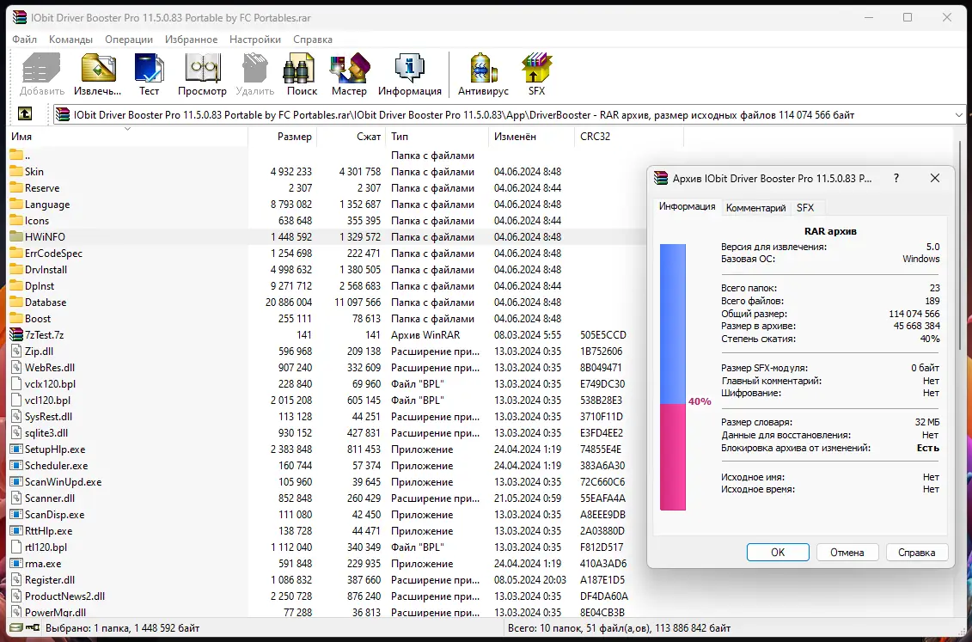972x642 pixels.
Task: Switch to the Комментарий tab
Action: tap(755, 208)
